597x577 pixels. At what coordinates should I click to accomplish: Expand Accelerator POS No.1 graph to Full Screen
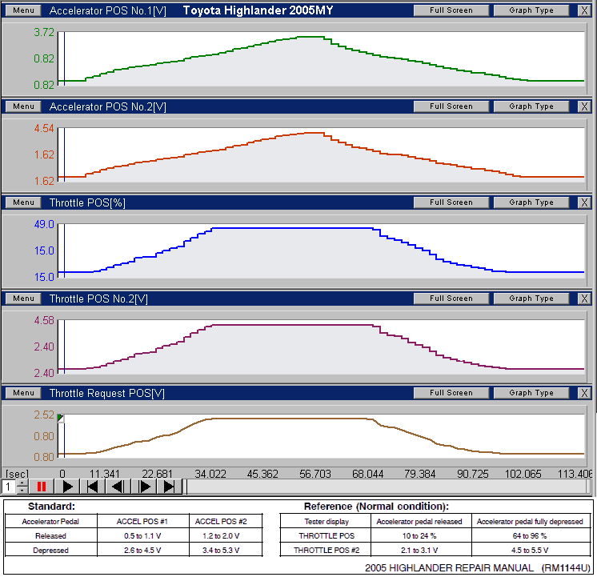point(451,10)
